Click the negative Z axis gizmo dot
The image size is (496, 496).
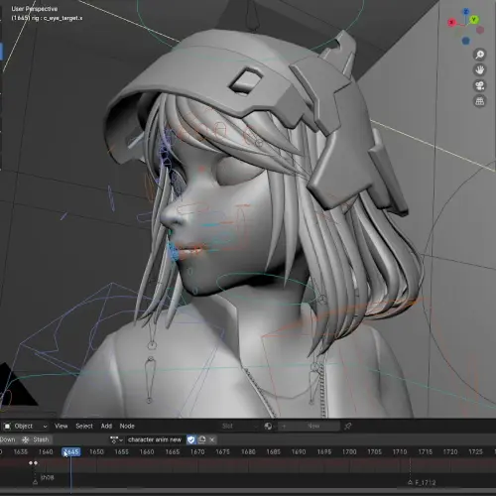465,41
